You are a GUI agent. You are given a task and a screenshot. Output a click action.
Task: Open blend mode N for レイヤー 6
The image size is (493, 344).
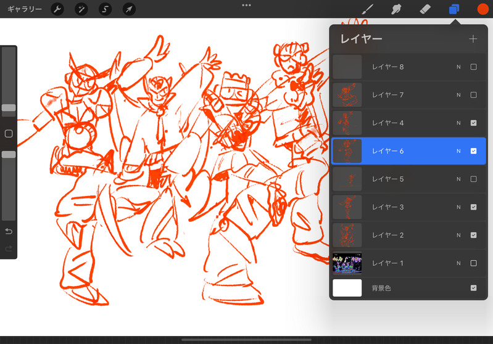click(x=458, y=151)
